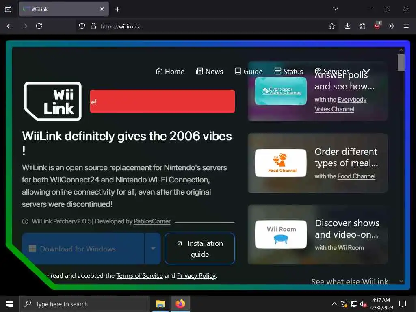
Task: Click the WiiLink logo
Action: pos(53,101)
